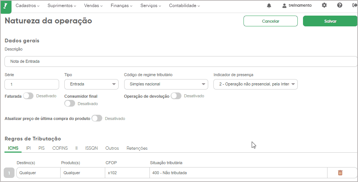Screen dimensions: 358x182
Task: Switch to the COFINS tab
Action: (60, 148)
